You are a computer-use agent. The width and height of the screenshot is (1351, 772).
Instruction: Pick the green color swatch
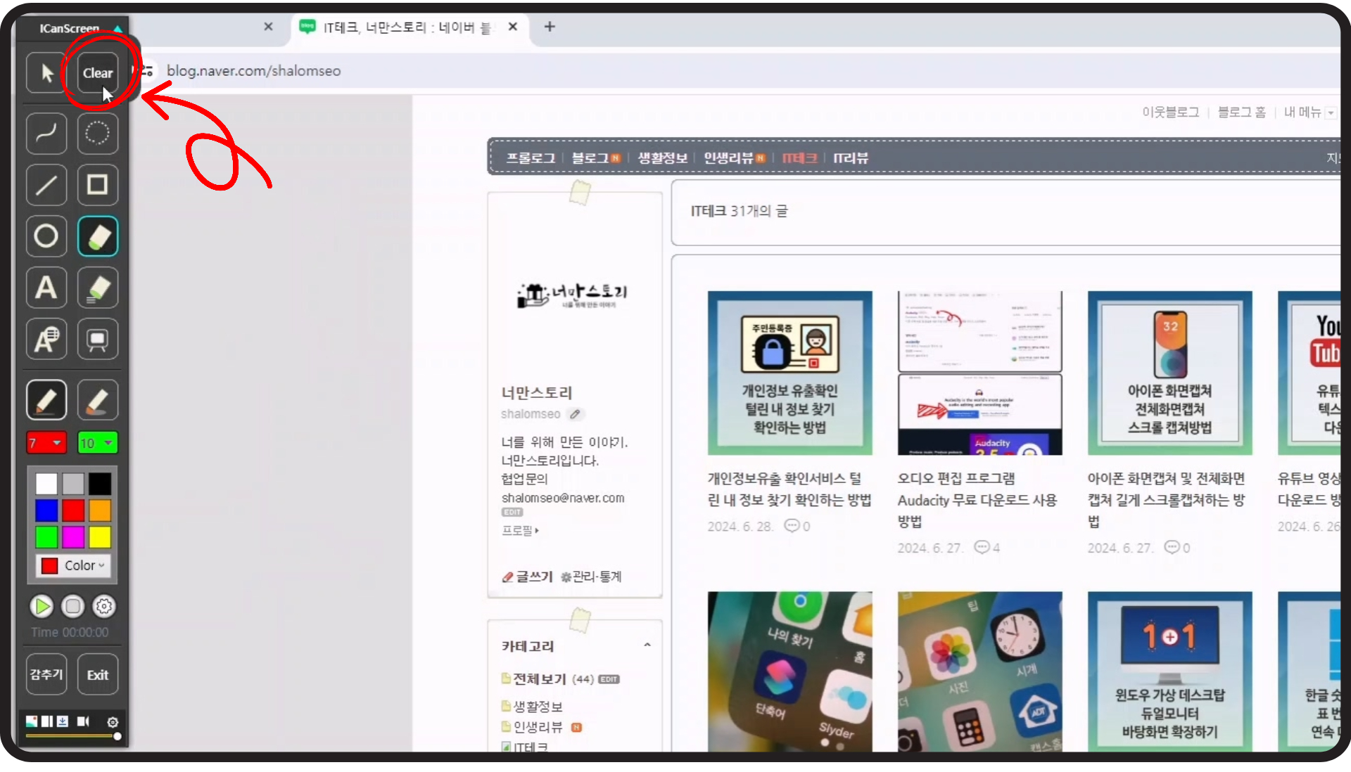tap(46, 537)
